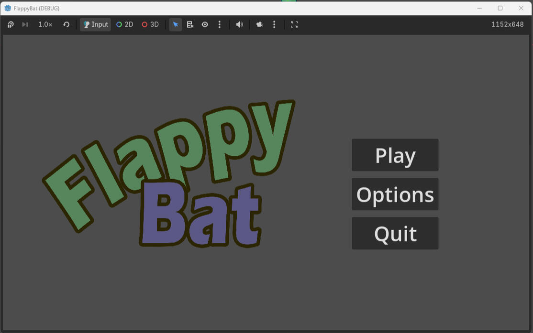Click the Play button
Screen dimensions: 533x333
pyautogui.click(x=395, y=155)
